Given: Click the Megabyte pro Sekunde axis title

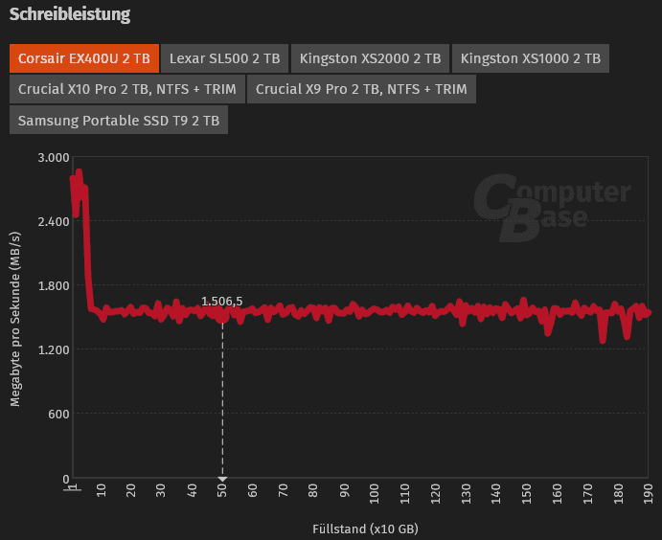Looking at the screenshot, I should pos(15,319).
